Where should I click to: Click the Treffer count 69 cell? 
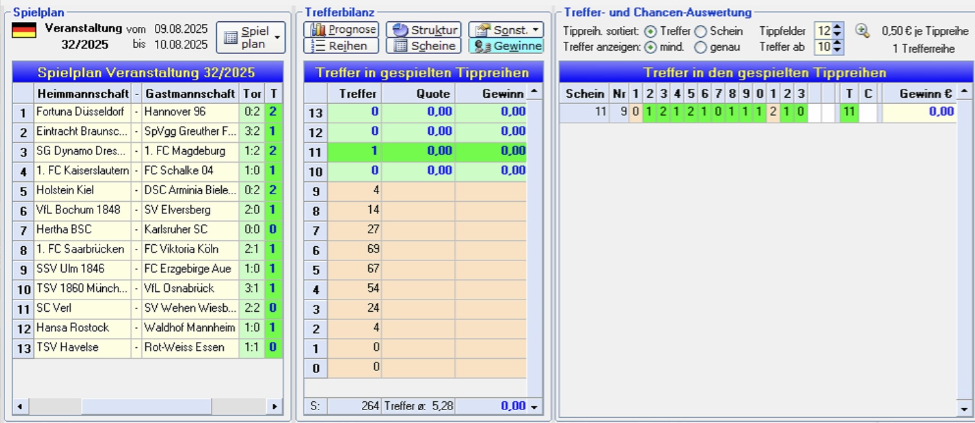click(355, 249)
